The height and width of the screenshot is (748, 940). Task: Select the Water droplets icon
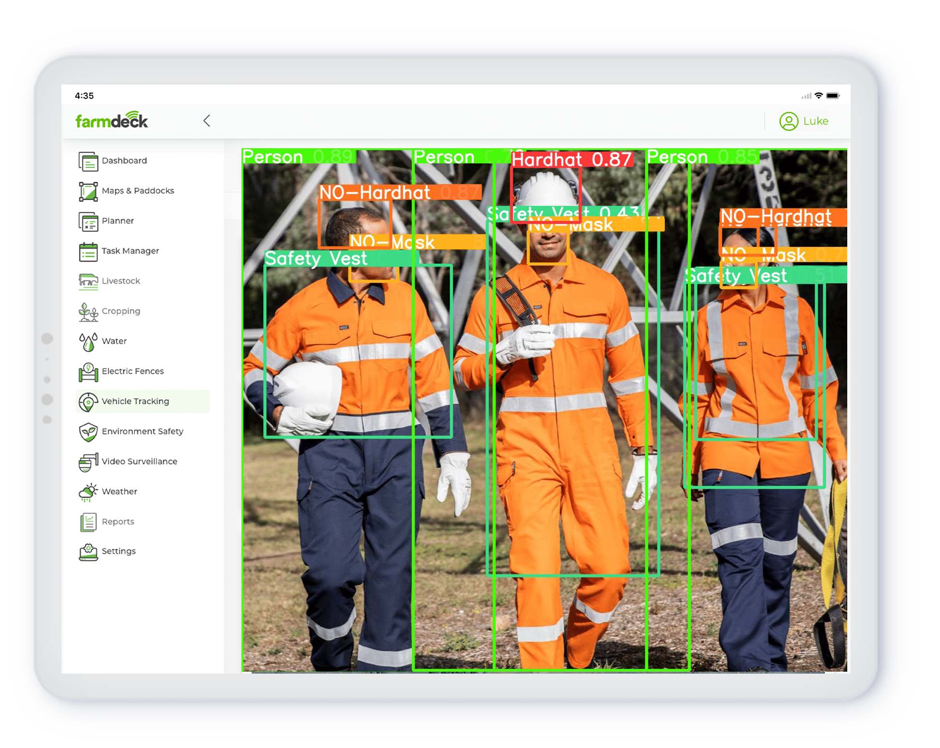point(87,341)
